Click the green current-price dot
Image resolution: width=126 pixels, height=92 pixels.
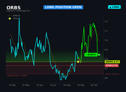coord(99,55)
